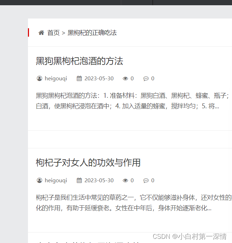
Task: Click the comment bubble icon under 枸杞子对女人的功效与作用
Action: 146,181
